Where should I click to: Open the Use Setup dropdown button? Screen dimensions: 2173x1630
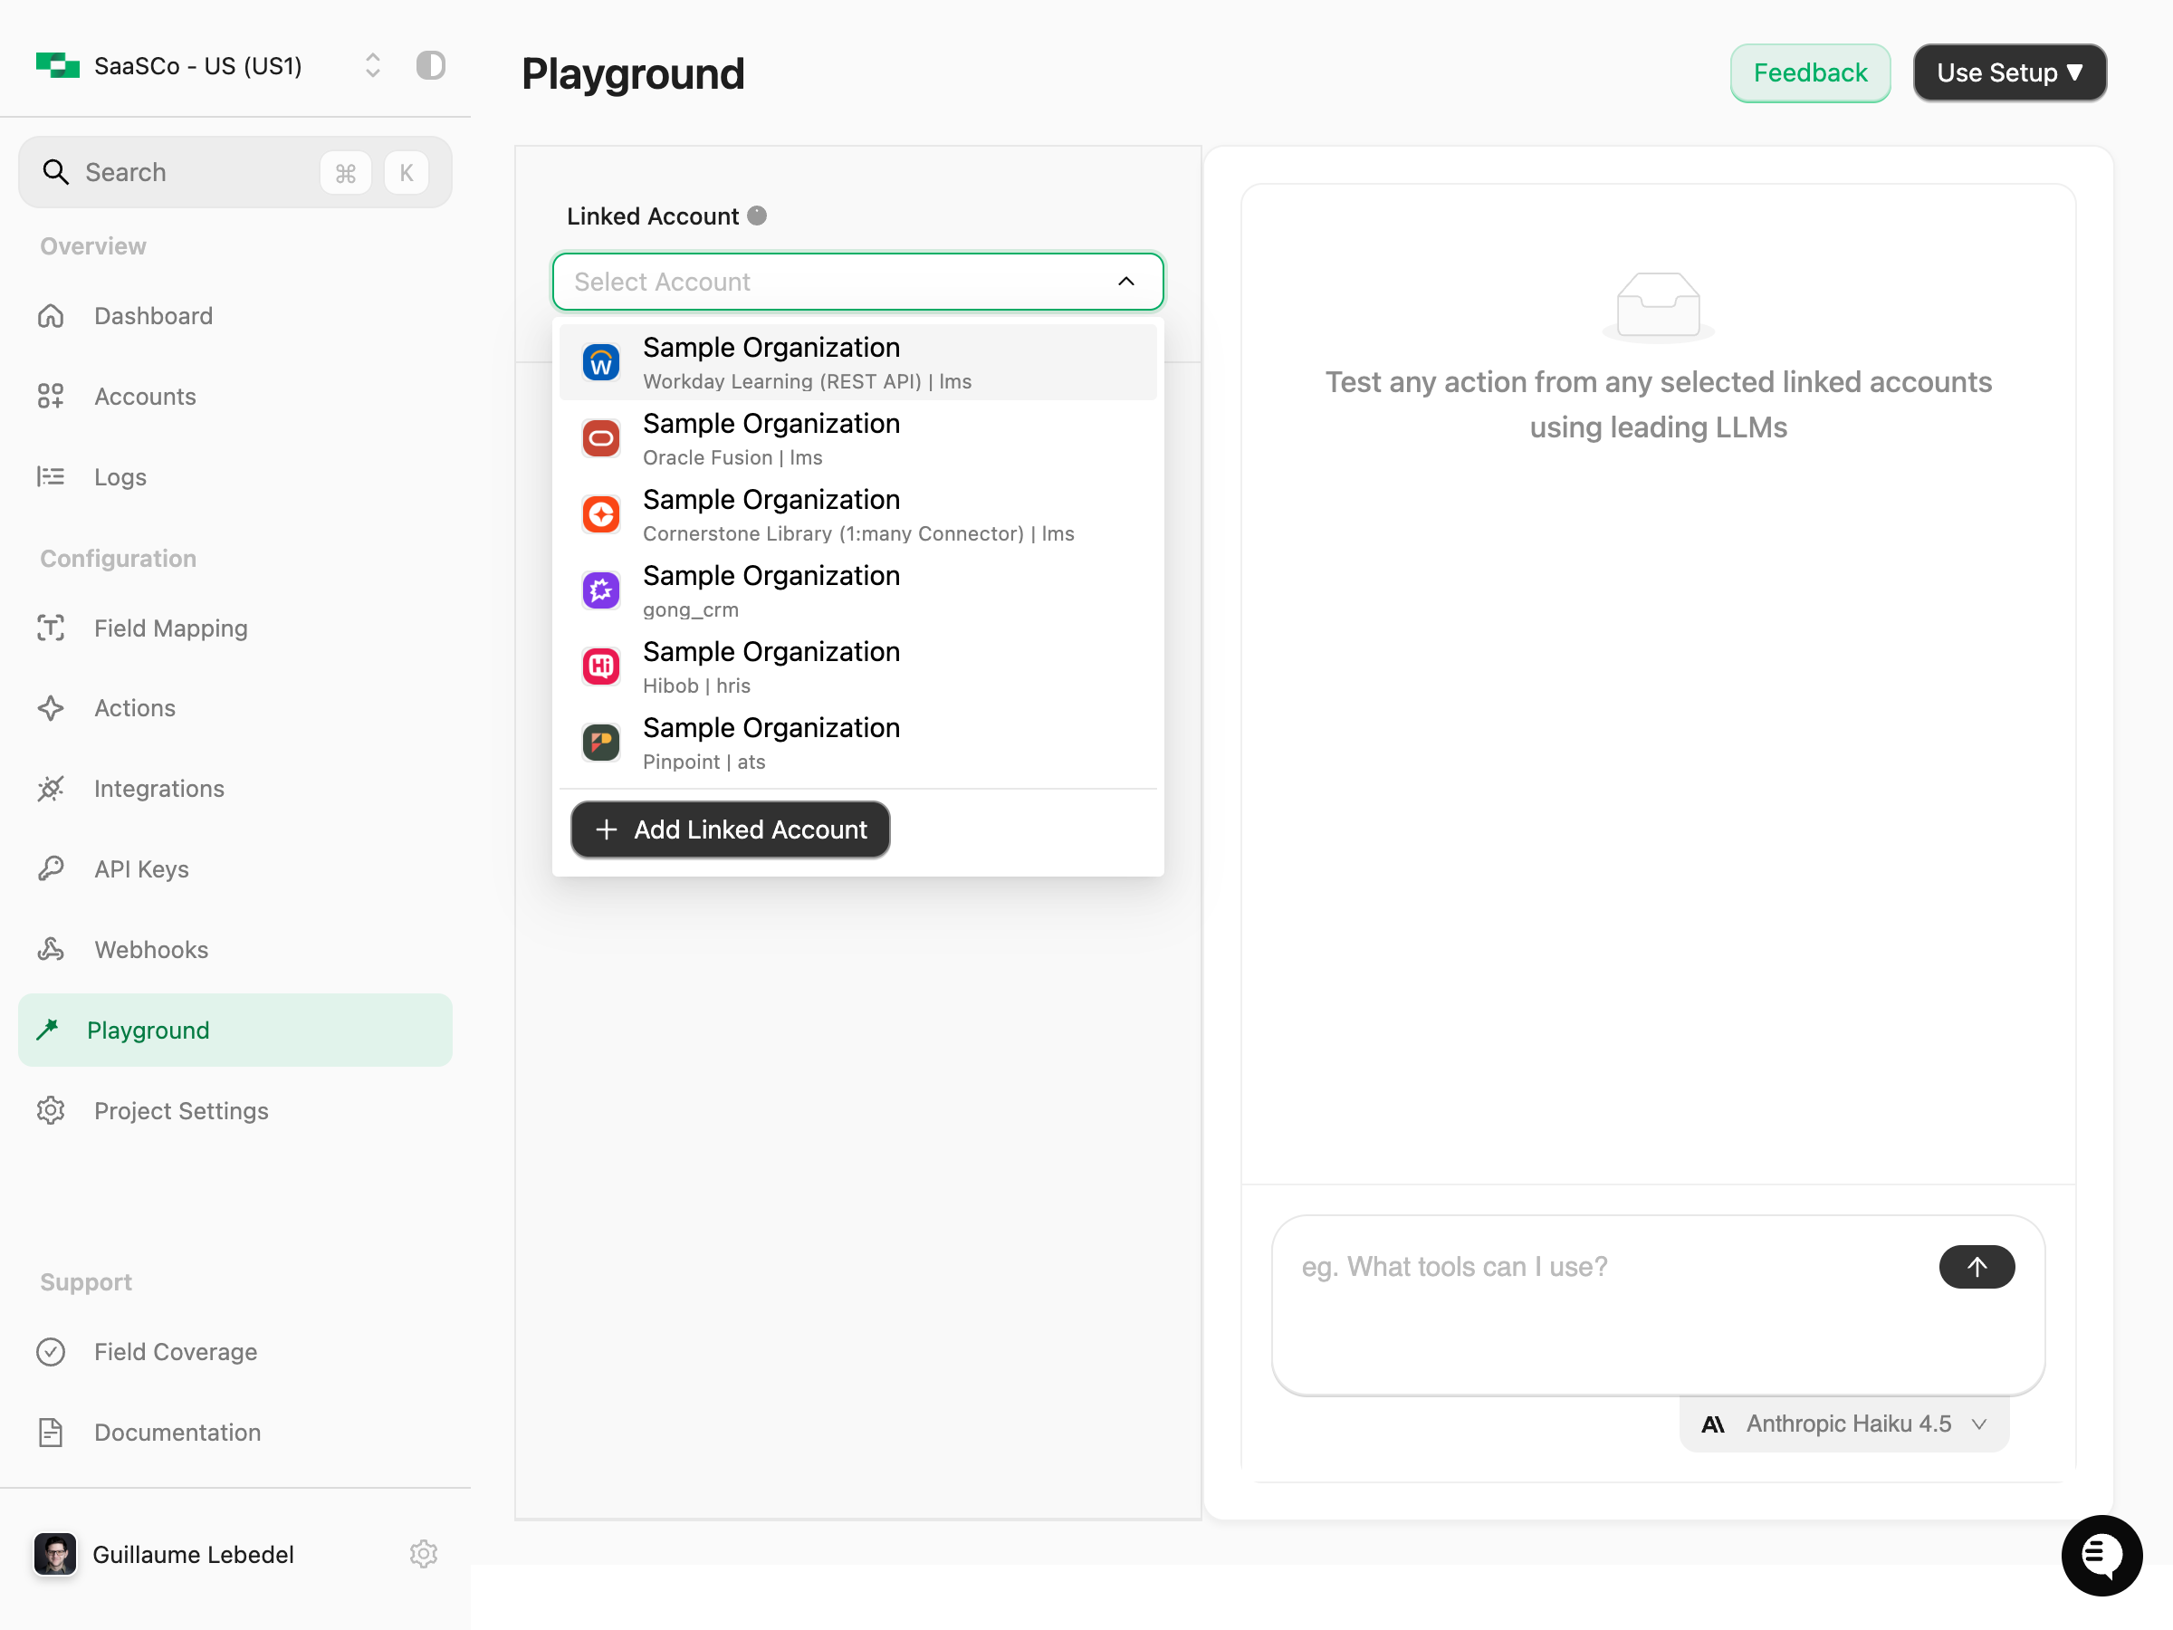click(x=2009, y=72)
